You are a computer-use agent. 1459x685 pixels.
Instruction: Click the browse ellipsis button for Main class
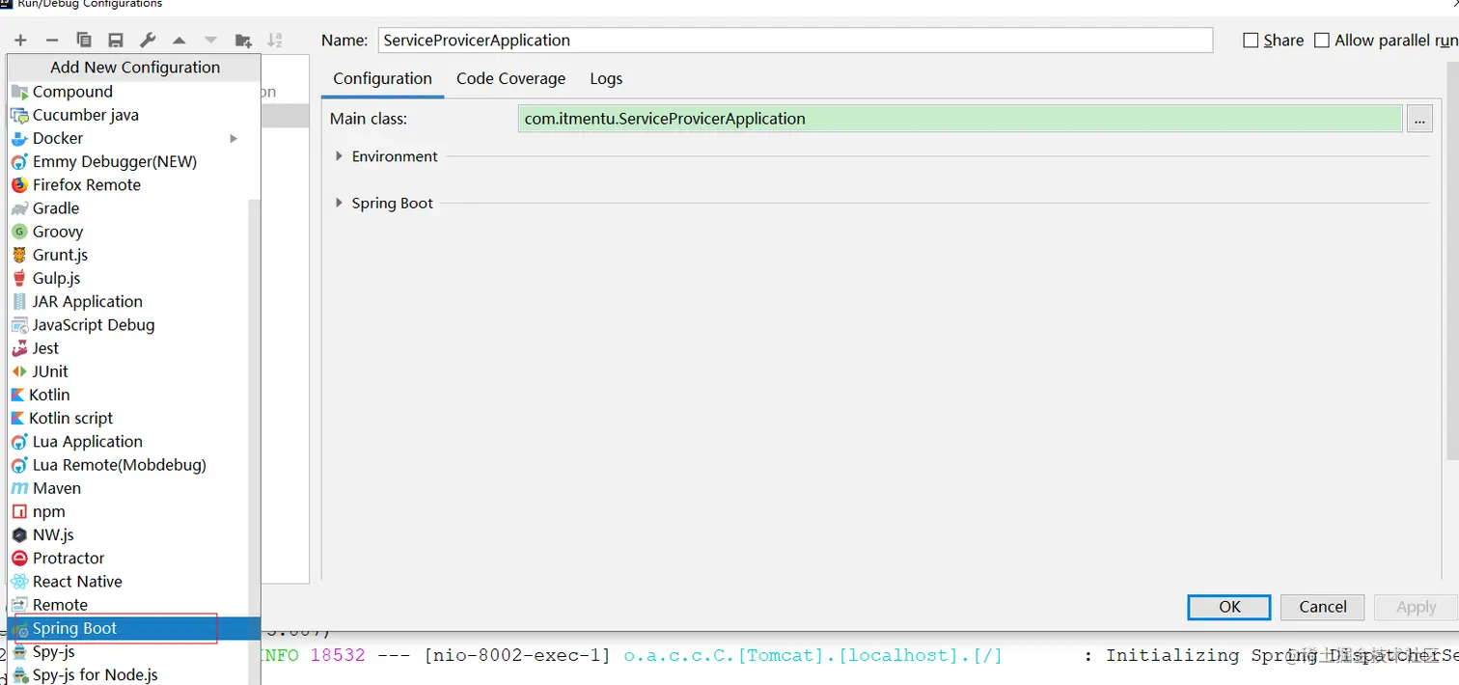(1419, 119)
